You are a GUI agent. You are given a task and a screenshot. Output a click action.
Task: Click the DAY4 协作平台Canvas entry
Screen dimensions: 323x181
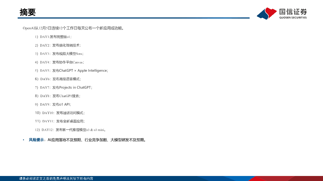pyautogui.click(x=58, y=62)
